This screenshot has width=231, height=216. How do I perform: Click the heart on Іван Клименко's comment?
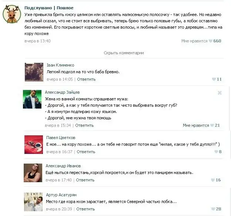pyautogui.click(x=214, y=79)
